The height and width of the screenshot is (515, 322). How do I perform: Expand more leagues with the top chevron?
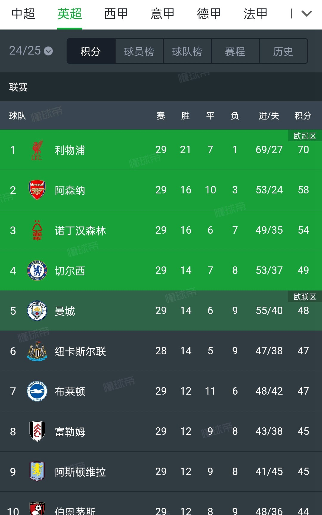[306, 14]
